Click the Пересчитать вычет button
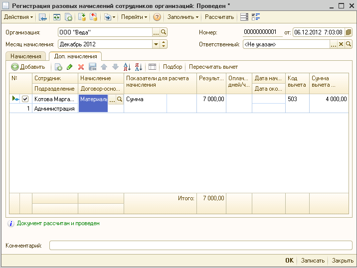 pyautogui.click(x=213, y=67)
